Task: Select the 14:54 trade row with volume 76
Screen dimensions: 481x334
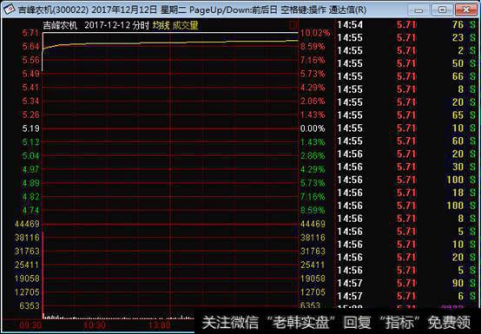Action: coord(406,24)
